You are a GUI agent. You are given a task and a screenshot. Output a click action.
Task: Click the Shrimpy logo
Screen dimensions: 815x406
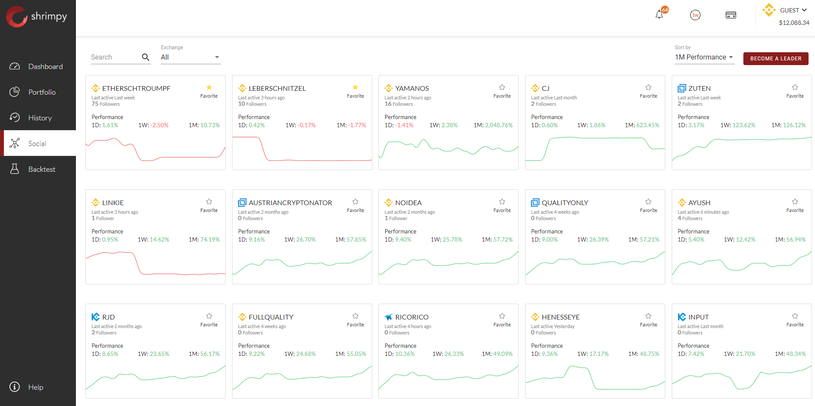pyautogui.click(x=36, y=16)
